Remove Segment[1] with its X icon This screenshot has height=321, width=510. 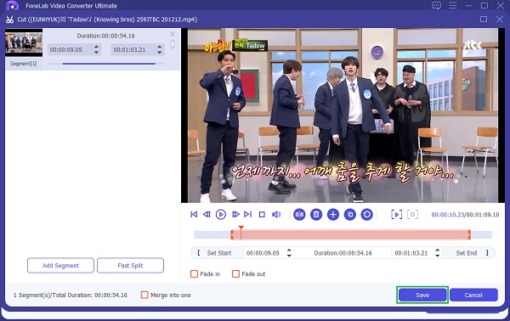[x=173, y=34]
